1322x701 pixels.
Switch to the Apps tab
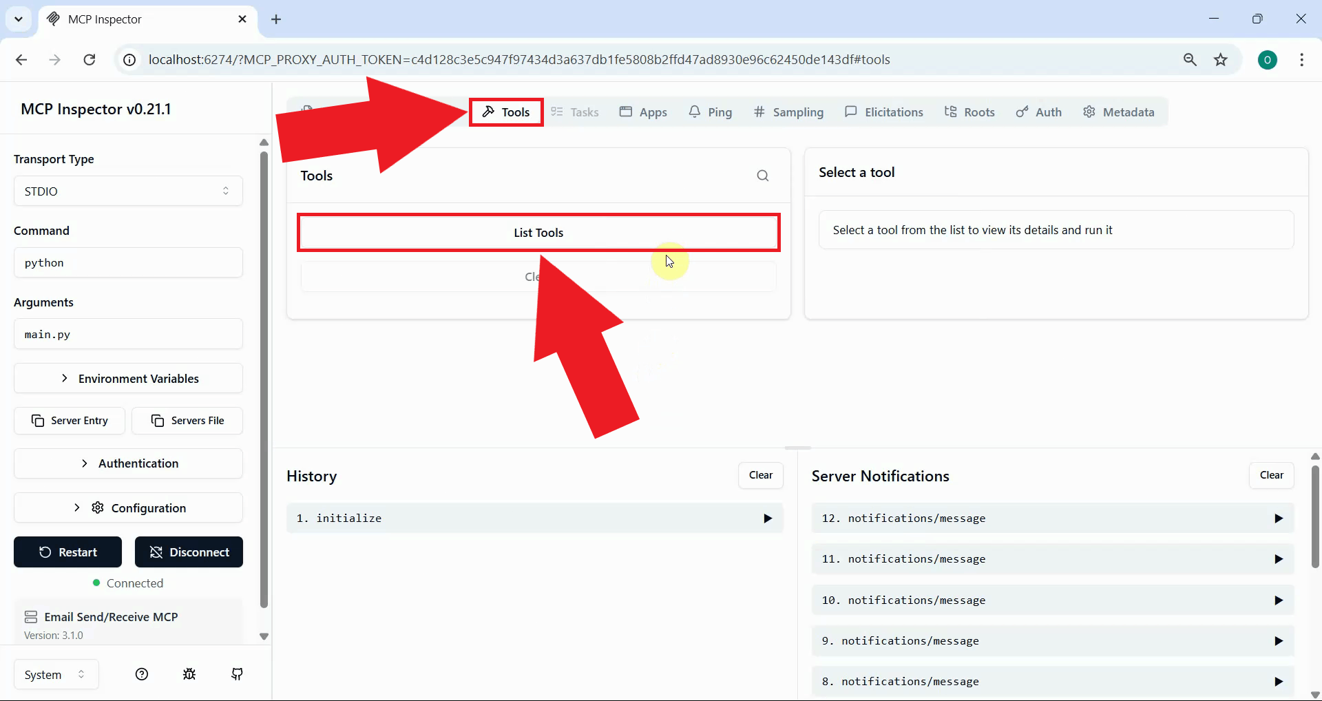tap(643, 112)
